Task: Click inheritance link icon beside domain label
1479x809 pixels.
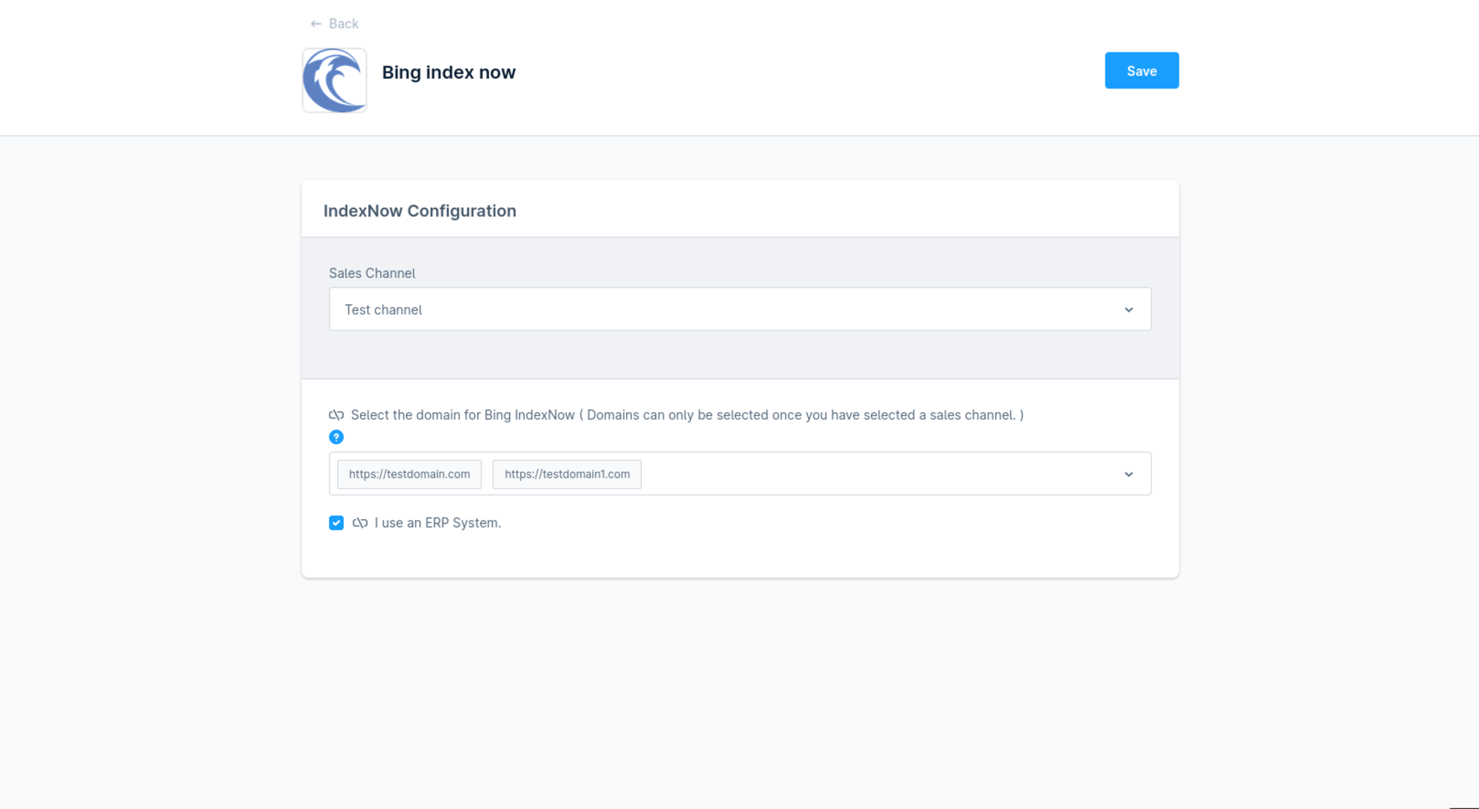Action: point(336,415)
